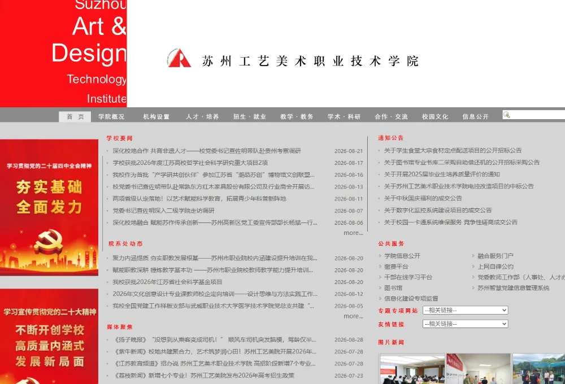The image size is (565, 384).
Task: Open news about 产学研共创伙伴 潮品苏创
Action: point(214,174)
